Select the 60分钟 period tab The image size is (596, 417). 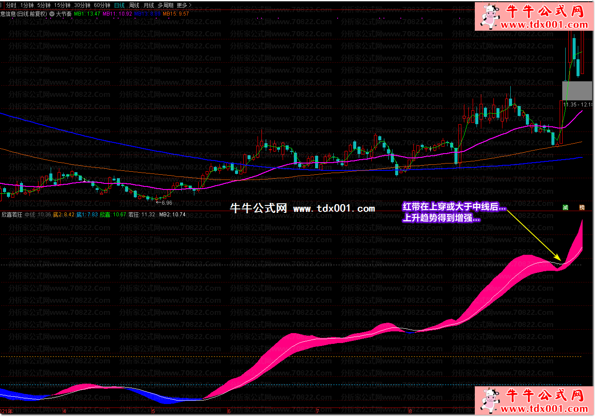(102, 5)
